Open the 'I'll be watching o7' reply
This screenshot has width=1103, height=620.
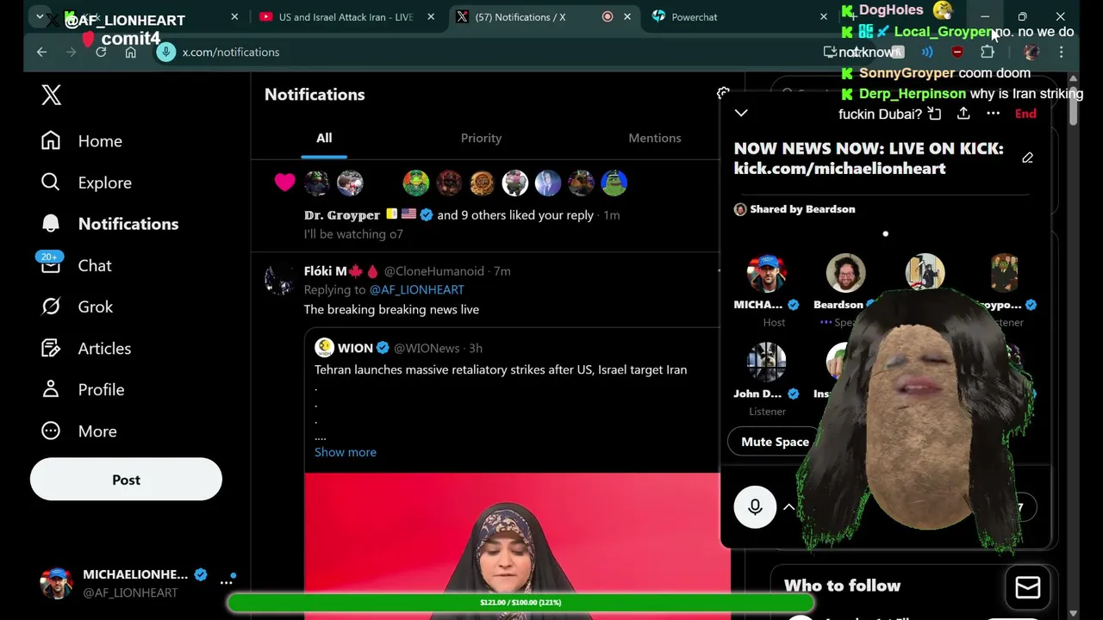pos(353,234)
